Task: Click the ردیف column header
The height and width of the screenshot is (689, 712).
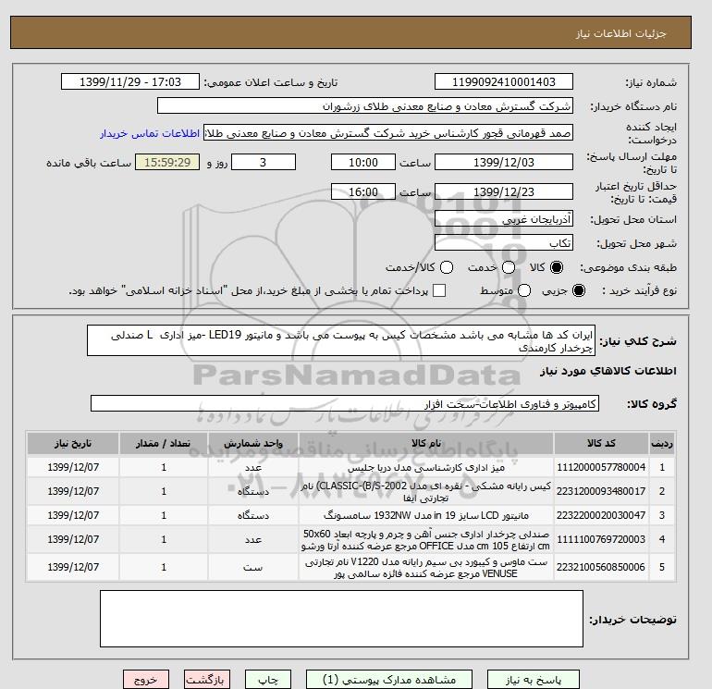Action: [662, 443]
